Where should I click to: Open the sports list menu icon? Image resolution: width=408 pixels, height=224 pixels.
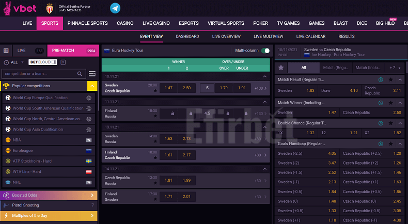(x=92, y=74)
